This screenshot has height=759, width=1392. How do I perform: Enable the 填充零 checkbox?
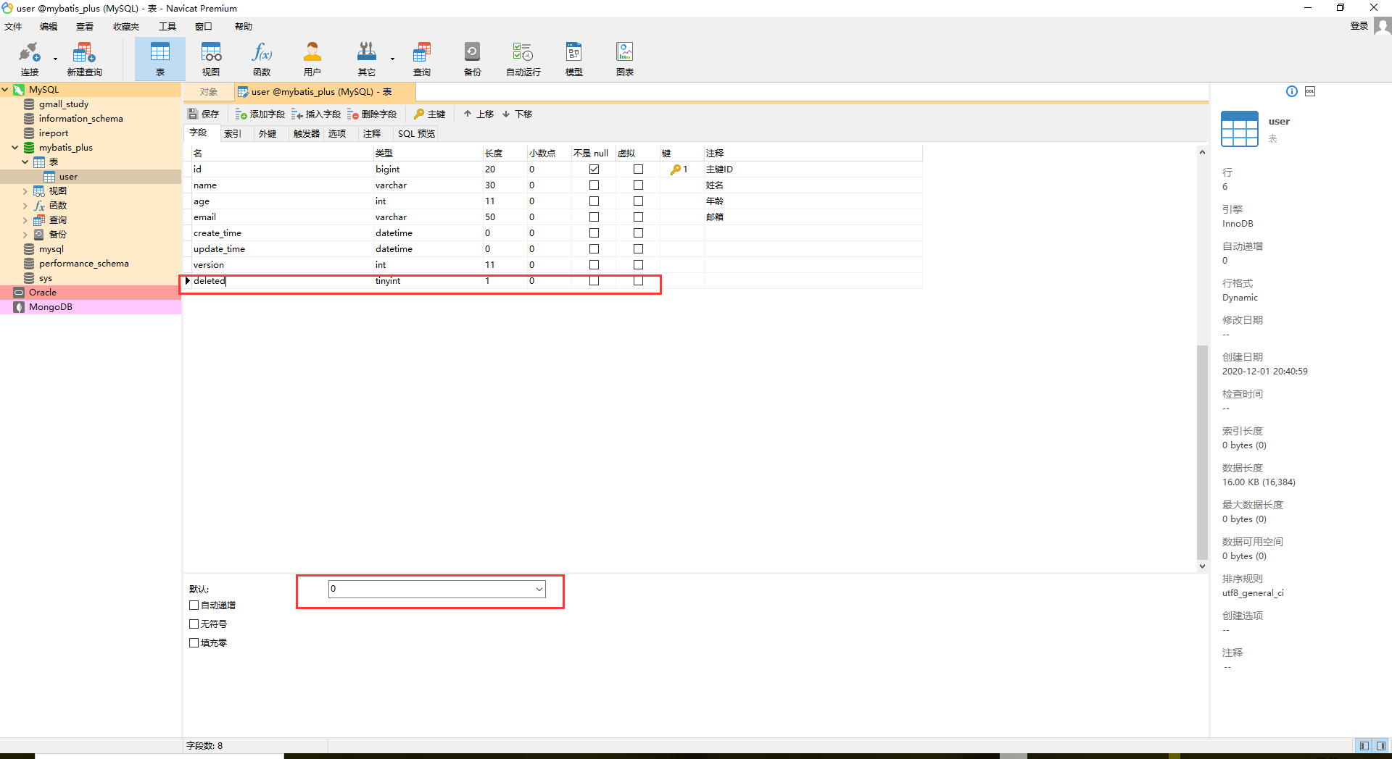(x=194, y=643)
